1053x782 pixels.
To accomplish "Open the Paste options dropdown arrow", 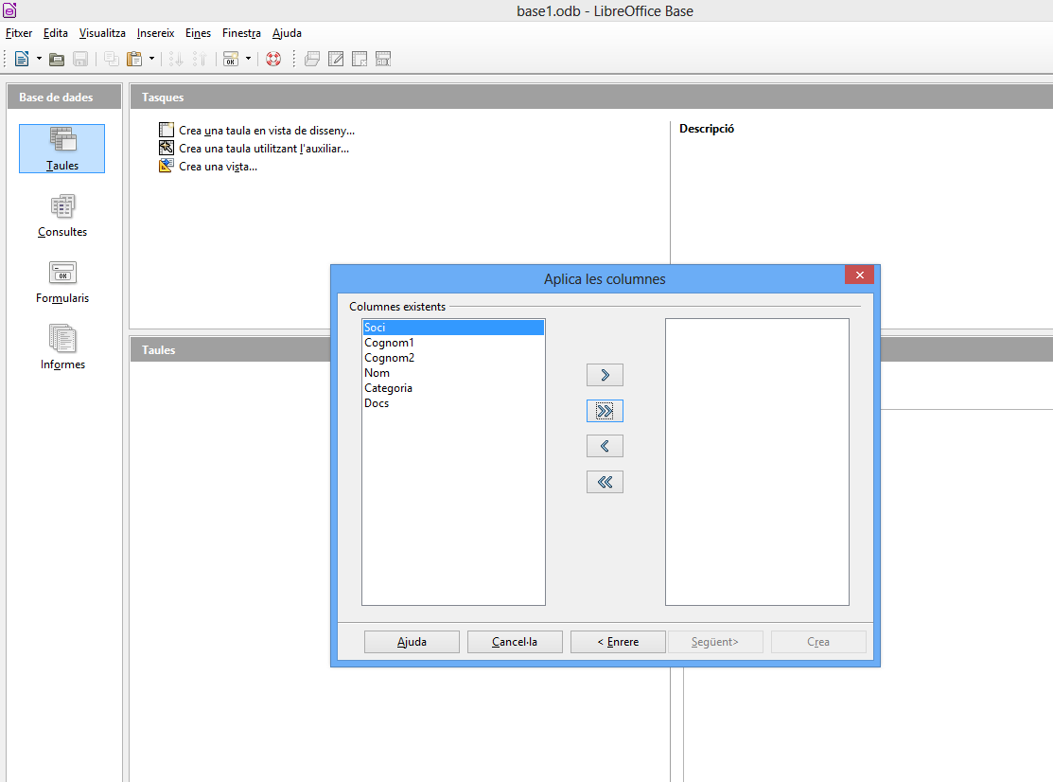I will click(x=152, y=59).
